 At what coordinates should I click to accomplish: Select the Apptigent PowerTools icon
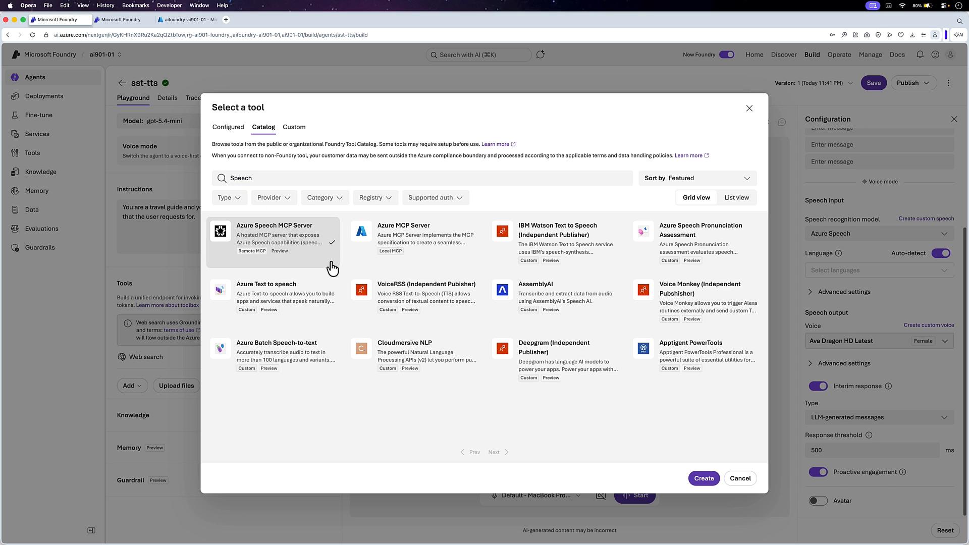click(x=643, y=348)
